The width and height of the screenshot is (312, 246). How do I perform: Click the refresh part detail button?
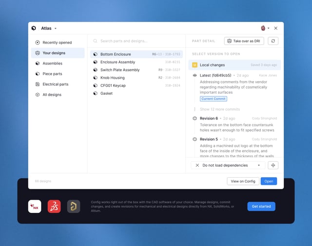(273, 41)
